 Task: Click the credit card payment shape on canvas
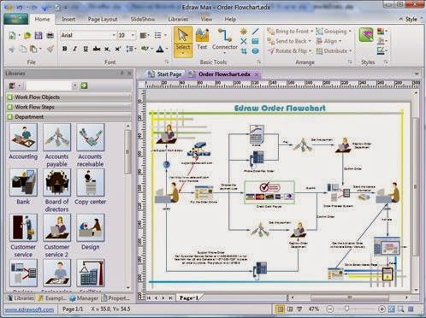coord(269,192)
